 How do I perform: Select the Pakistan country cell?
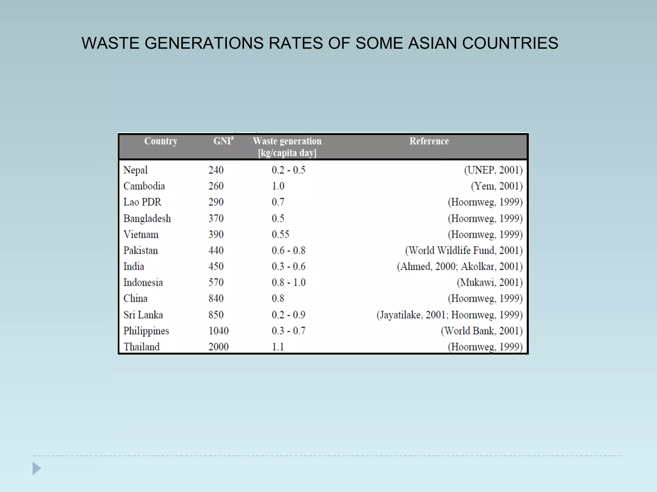[141, 250]
